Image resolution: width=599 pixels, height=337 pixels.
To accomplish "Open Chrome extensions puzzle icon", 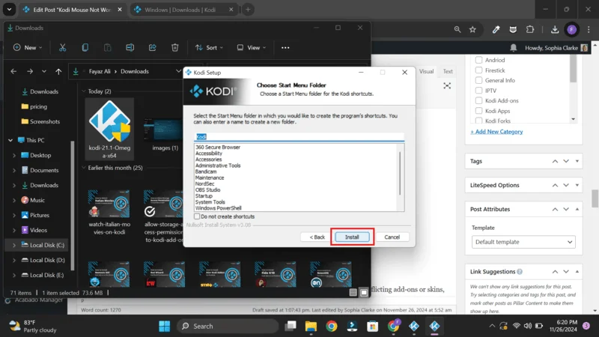I will pos(530,29).
